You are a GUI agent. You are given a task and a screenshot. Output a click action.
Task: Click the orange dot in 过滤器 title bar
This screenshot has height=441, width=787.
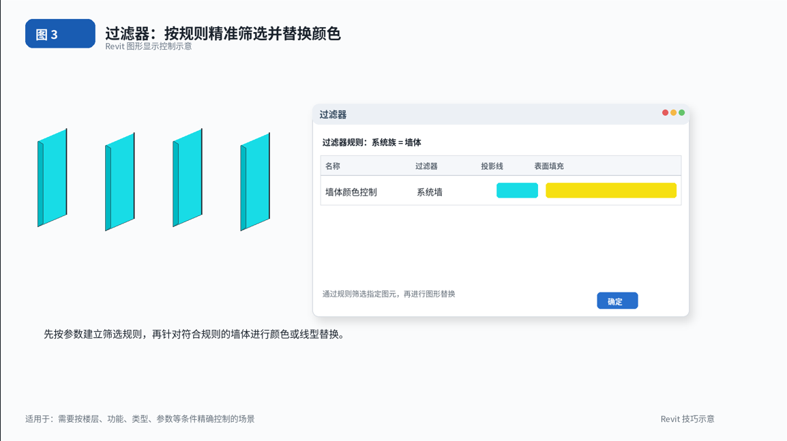673,112
